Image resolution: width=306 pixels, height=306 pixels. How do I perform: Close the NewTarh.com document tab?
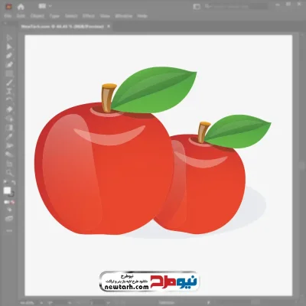tap(109, 26)
